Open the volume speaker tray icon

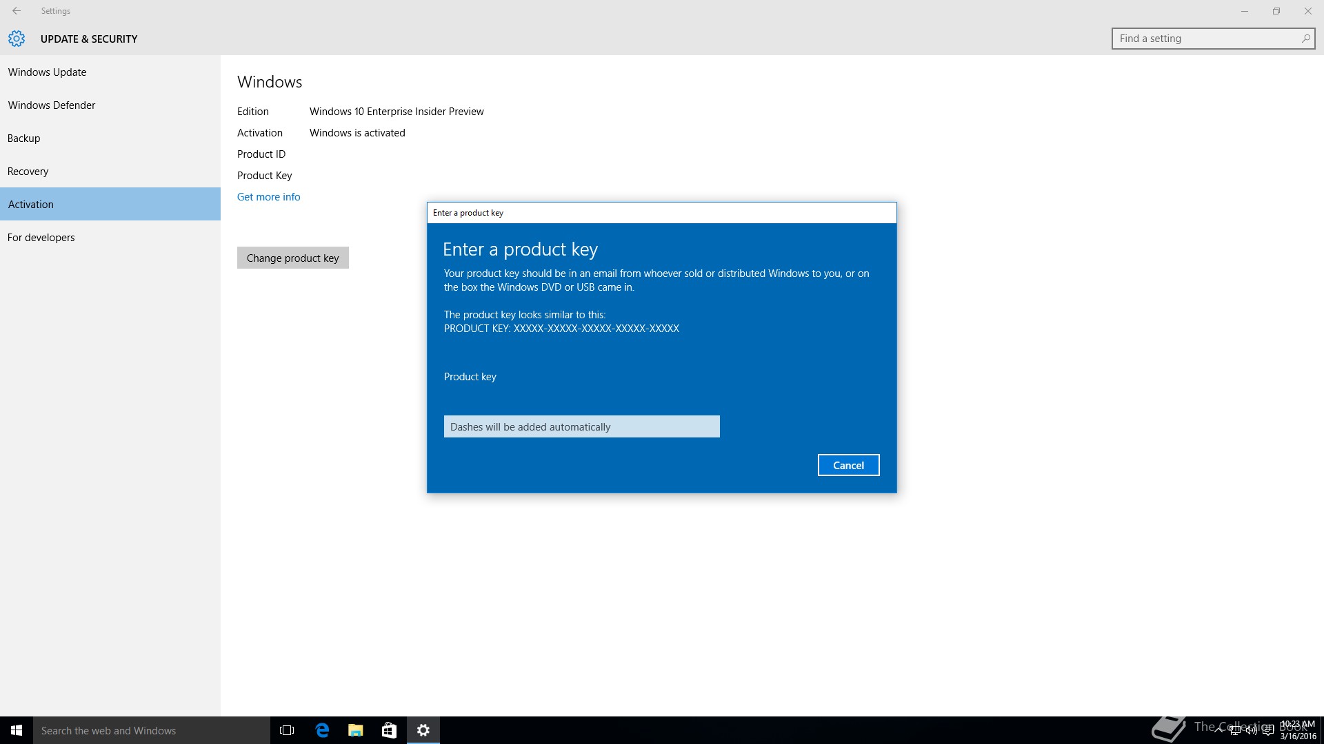[x=1251, y=730]
